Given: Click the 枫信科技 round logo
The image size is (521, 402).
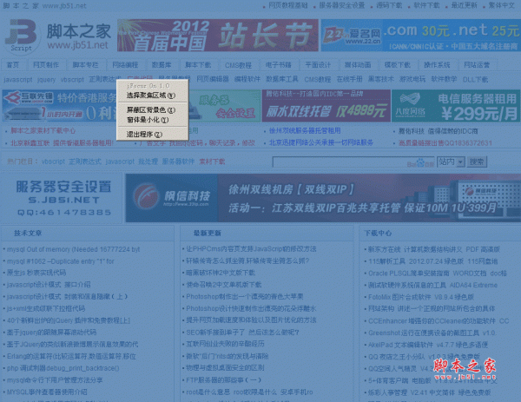Looking at the screenshot, I should [146, 196].
